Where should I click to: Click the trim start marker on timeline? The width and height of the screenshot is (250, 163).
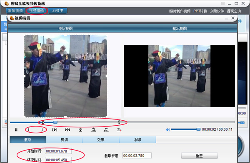click(43, 122)
